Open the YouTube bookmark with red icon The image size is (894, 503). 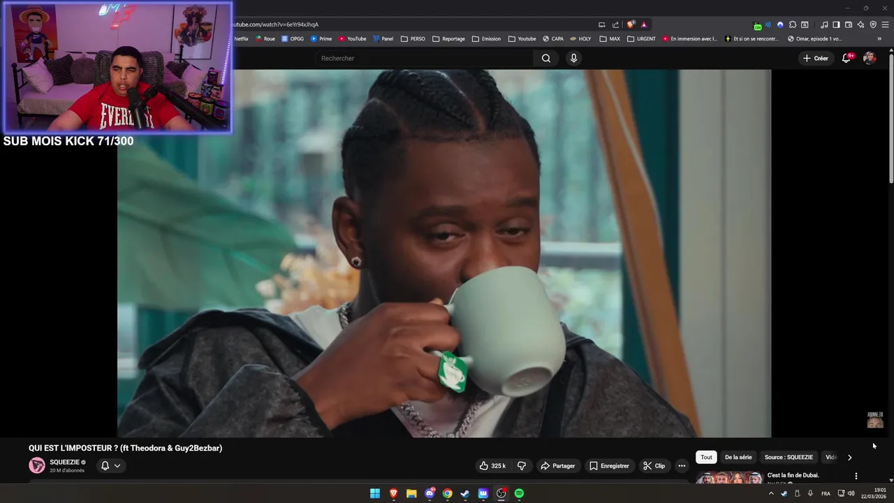(x=353, y=39)
